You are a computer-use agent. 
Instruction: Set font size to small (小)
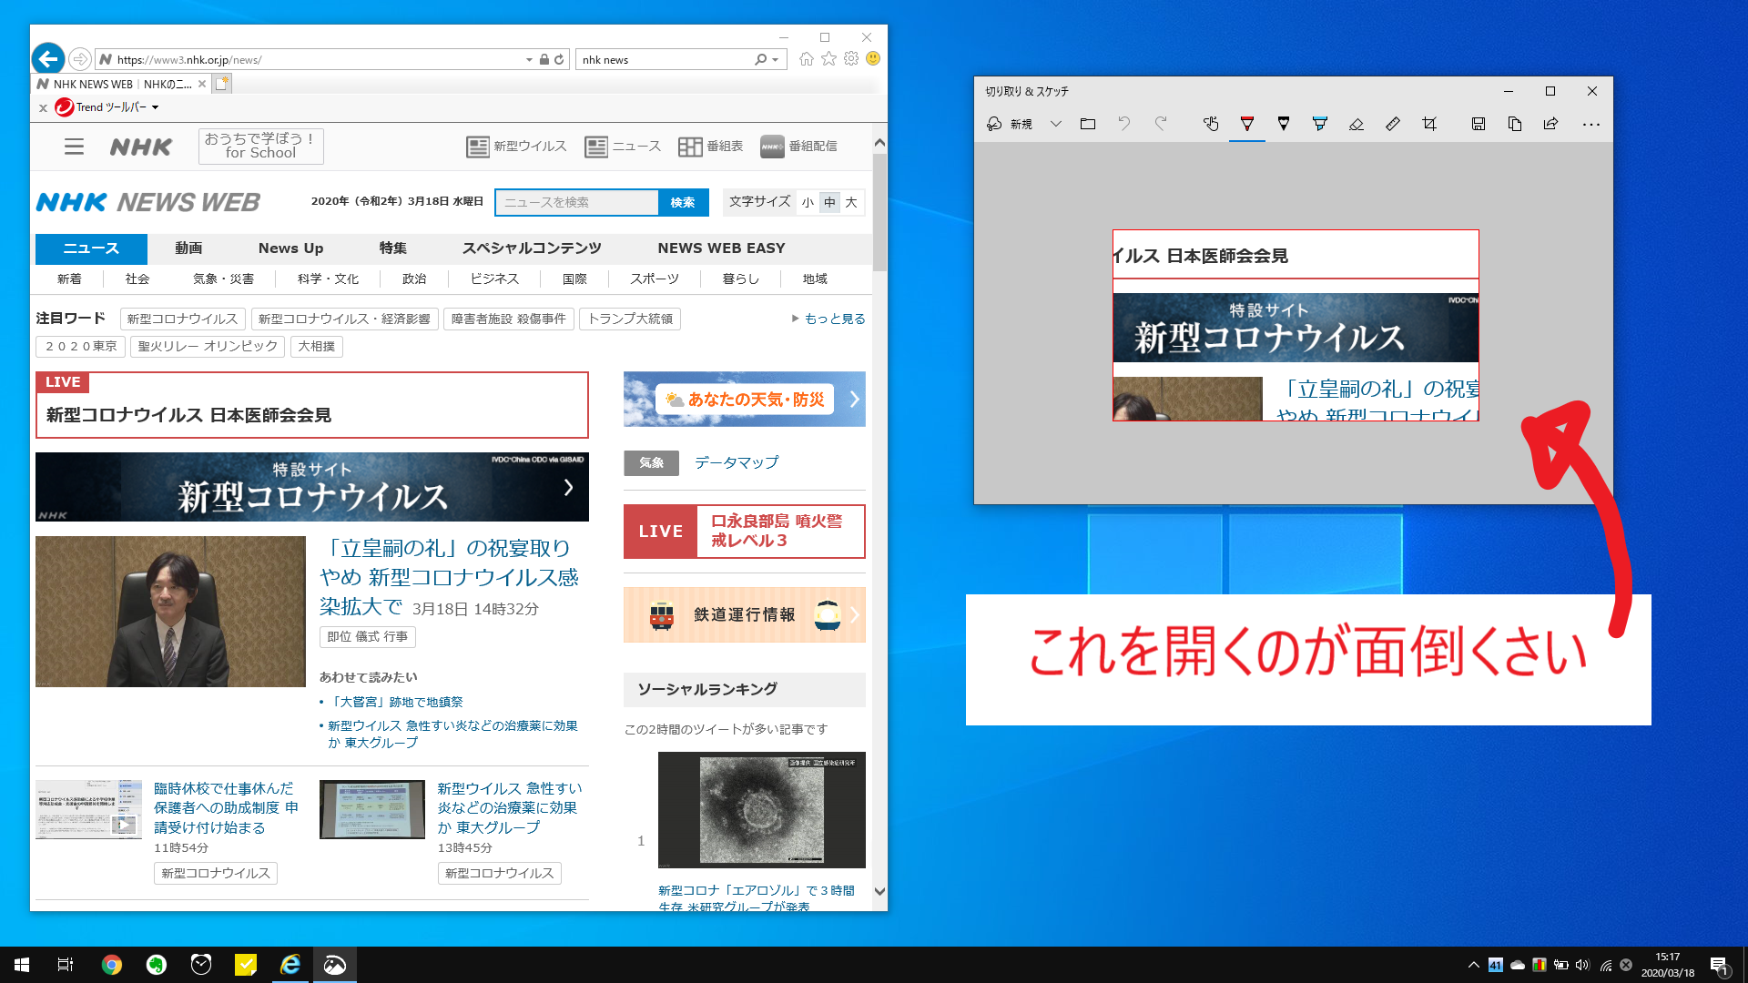808,202
